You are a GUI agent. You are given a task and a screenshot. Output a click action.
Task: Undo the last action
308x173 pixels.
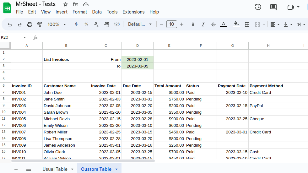point(10,24)
